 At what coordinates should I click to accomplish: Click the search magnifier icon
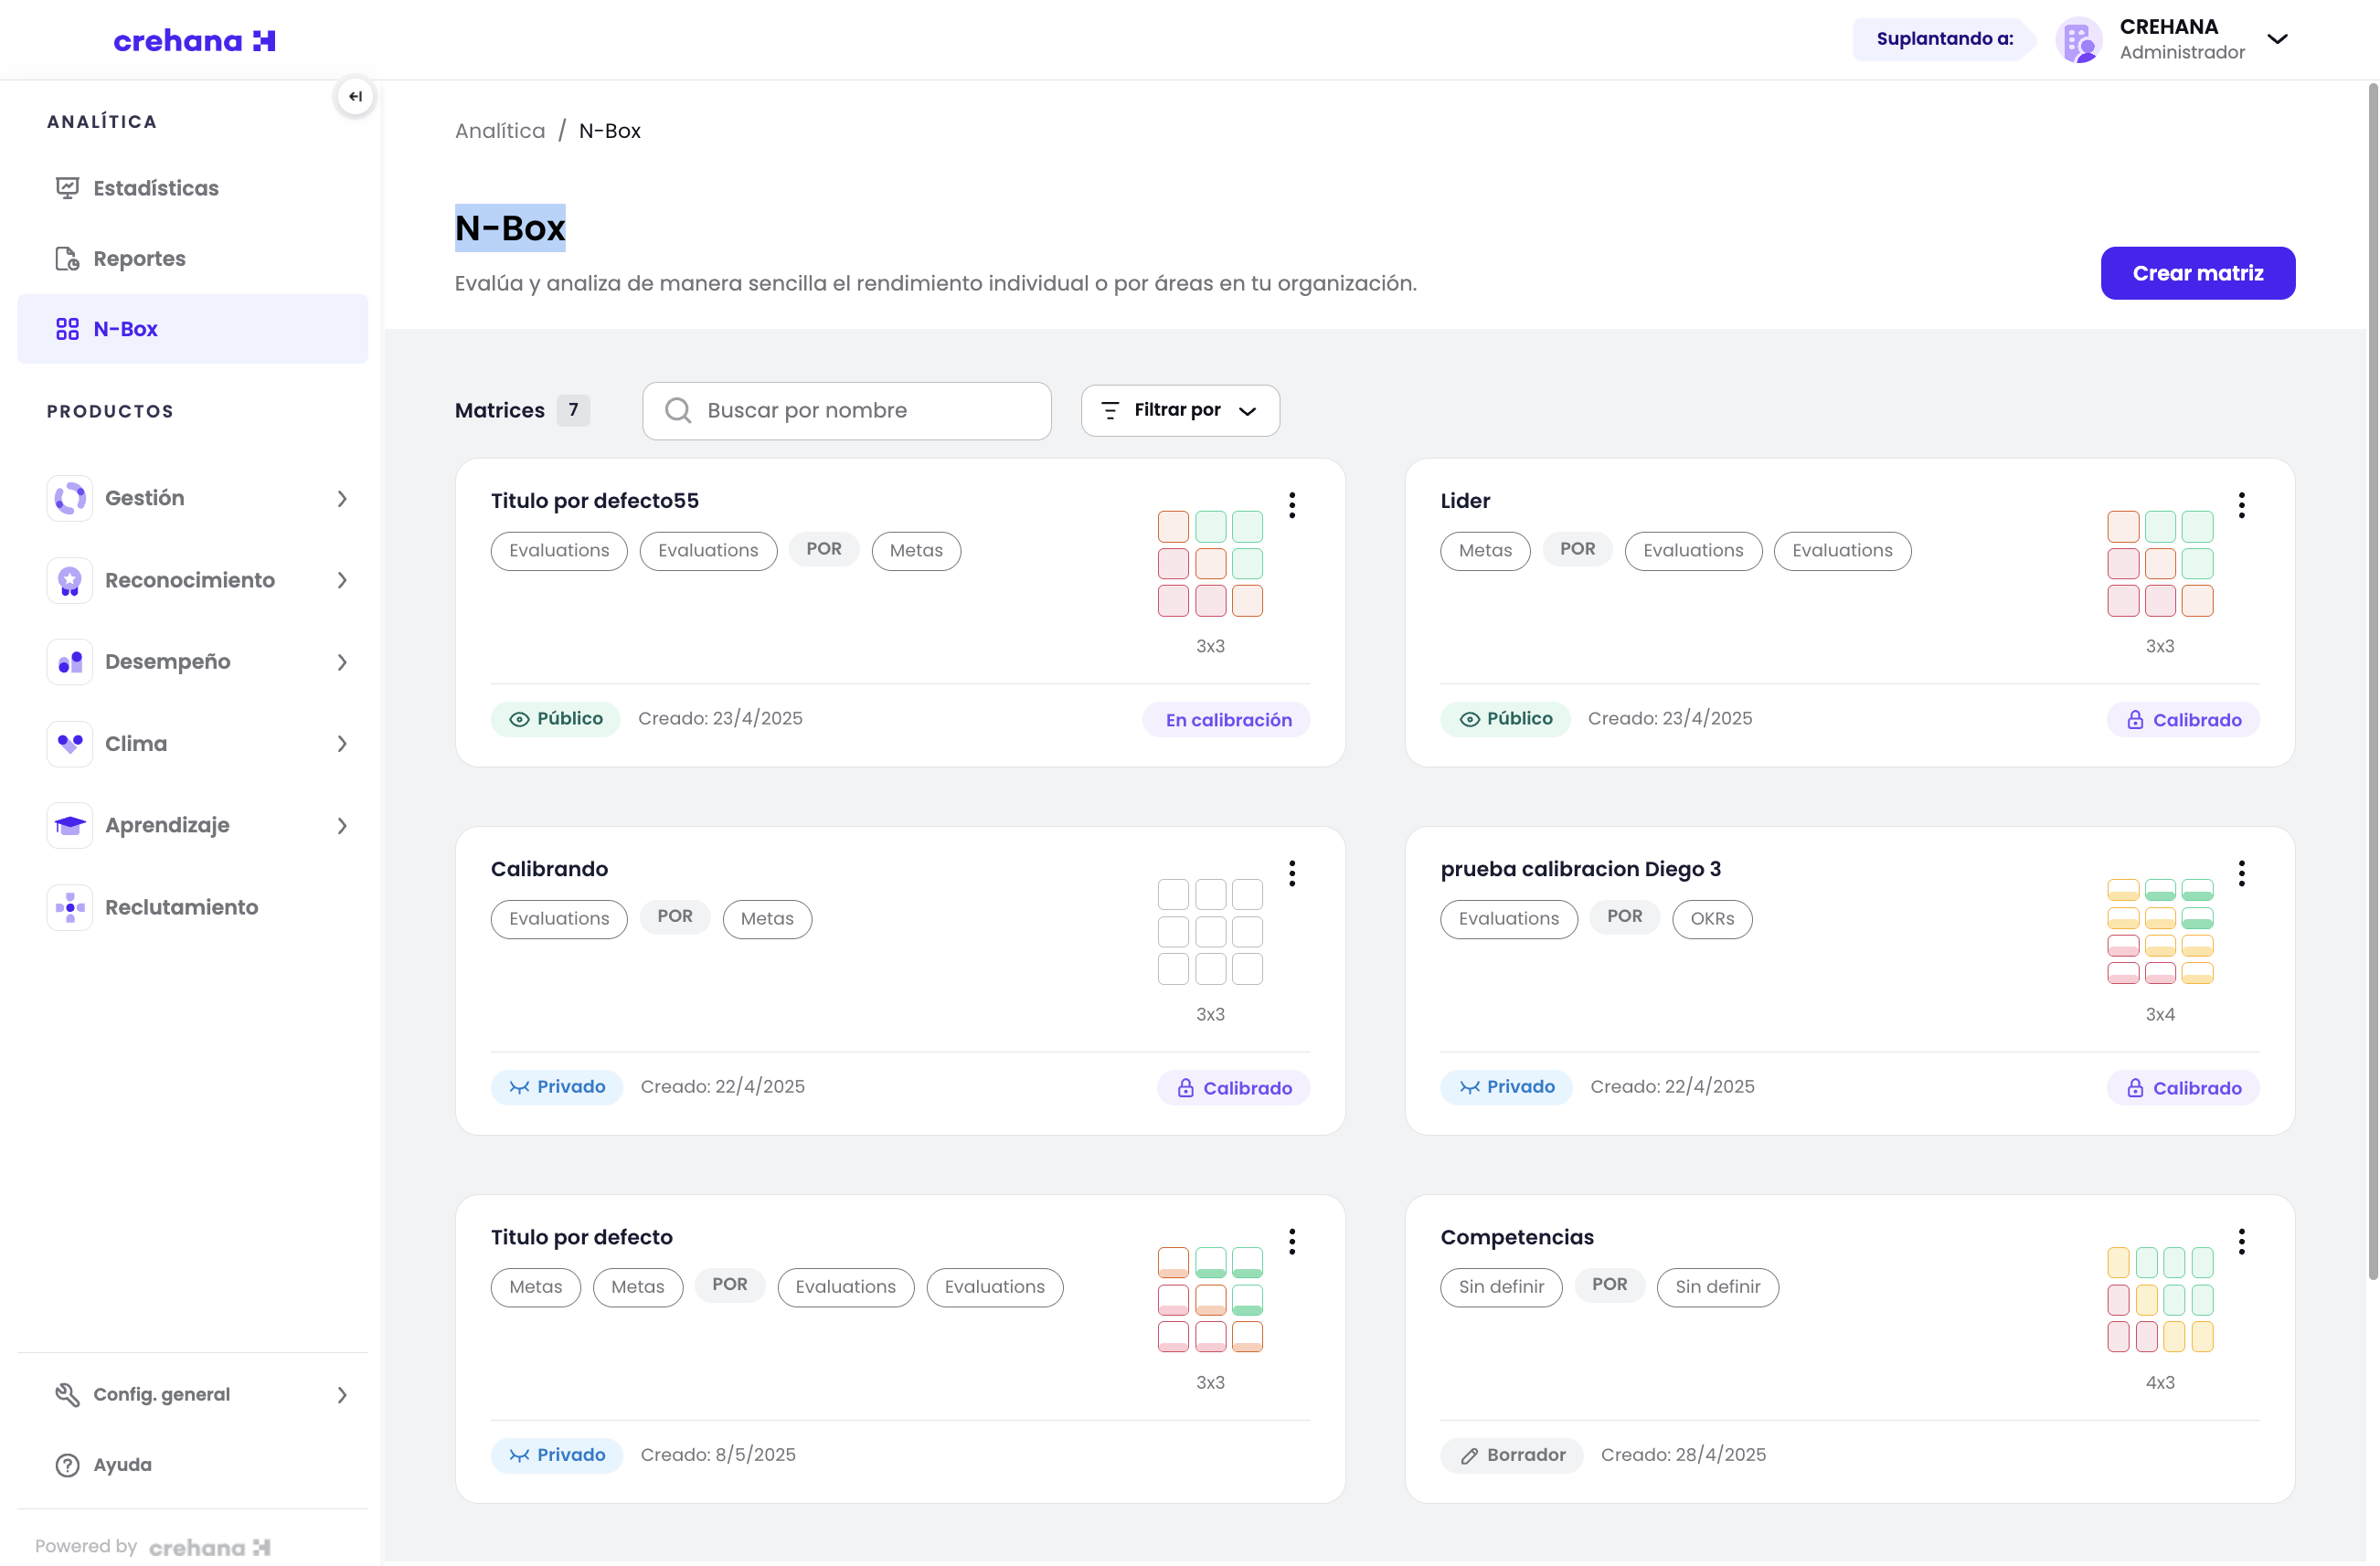pyautogui.click(x=678, y=411)
